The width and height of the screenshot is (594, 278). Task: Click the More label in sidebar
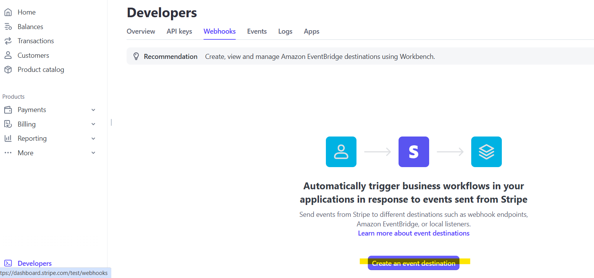coord(25,153)
